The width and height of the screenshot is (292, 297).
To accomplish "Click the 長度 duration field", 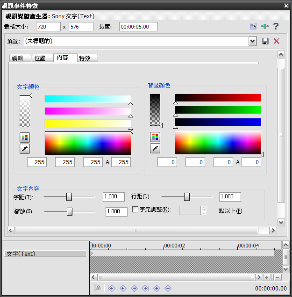I will (x=138, y=27).
